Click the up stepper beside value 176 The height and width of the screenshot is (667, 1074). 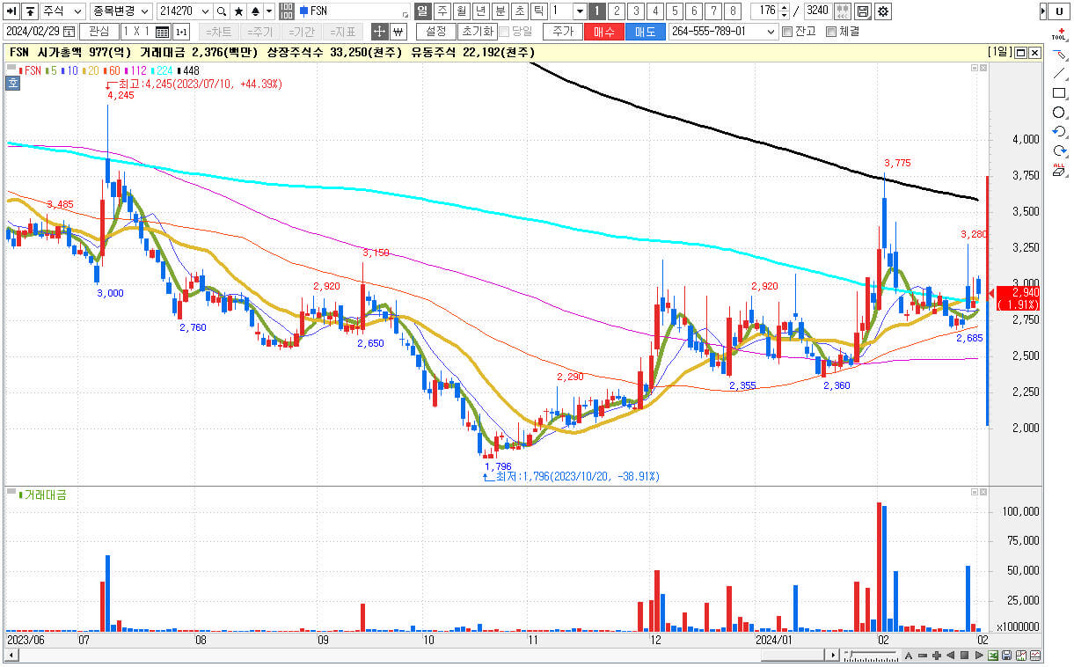click(784, 8)
